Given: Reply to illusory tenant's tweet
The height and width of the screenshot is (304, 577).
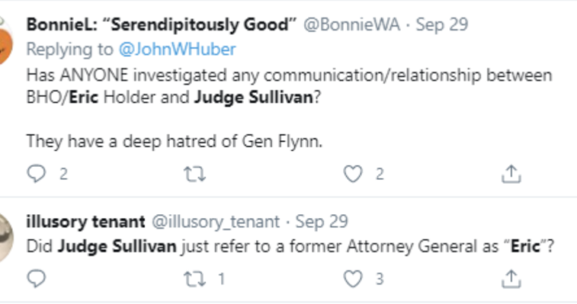Looking at the screenshot, I should click(x=37, y=279).
